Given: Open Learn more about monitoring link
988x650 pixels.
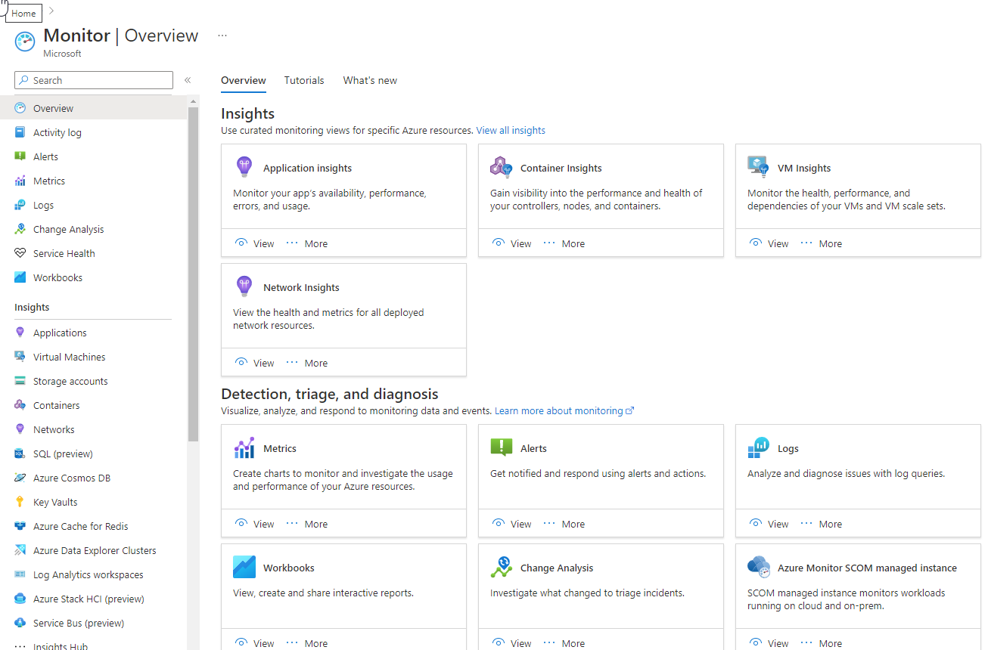Looking at the screenshot, I should point(559,410).
